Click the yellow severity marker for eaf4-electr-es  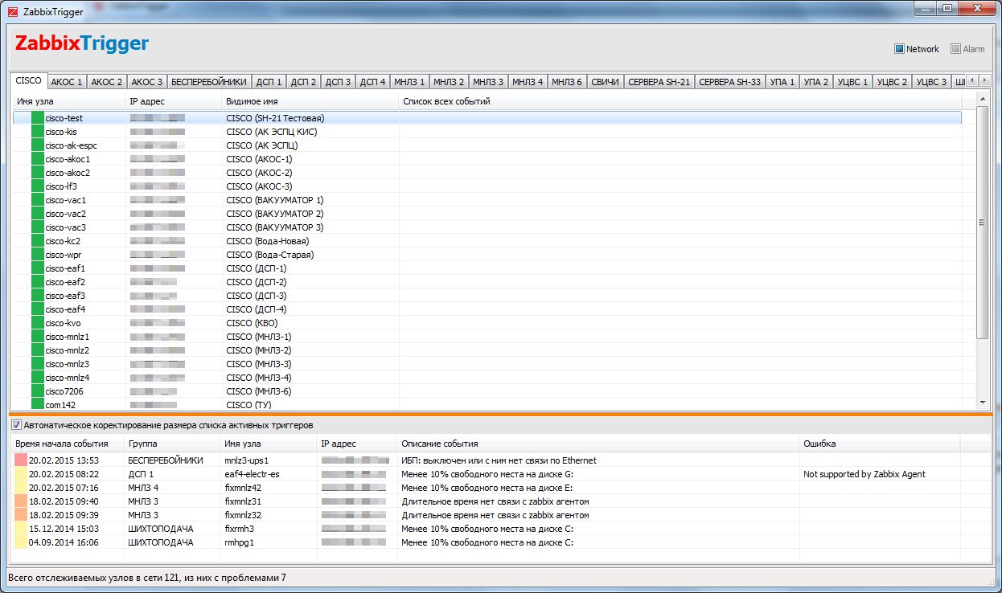click(21, 474)
